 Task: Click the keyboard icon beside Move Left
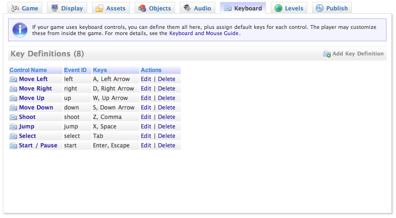13,79
